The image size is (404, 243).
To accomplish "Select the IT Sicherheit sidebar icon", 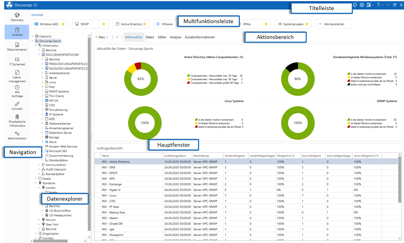I will (17, 62).
